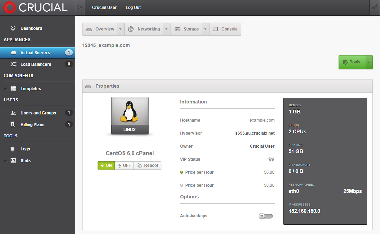380x234 pixels.
Task: Click the Linux penguin thumbnail
Action: pos(130,116)
